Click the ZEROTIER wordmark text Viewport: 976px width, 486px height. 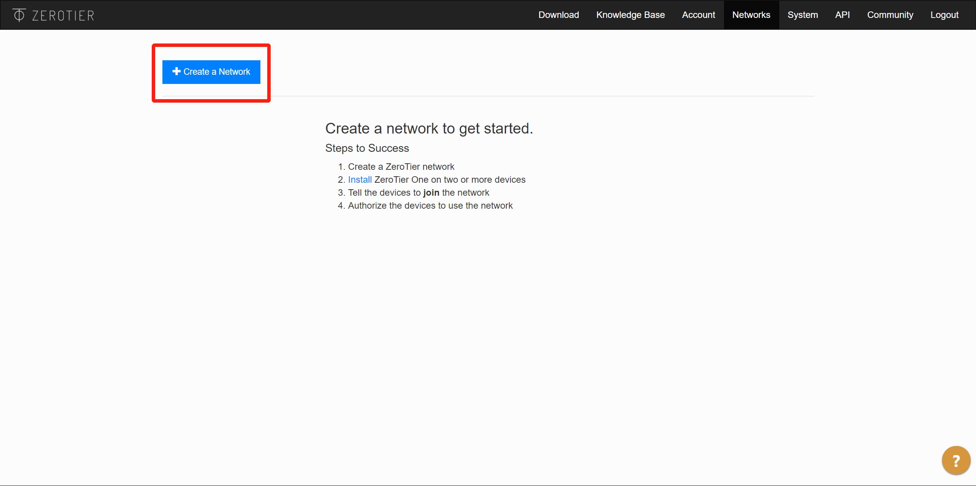tap(63, 16)
